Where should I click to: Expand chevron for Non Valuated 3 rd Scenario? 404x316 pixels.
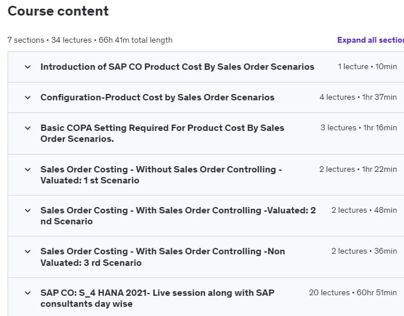pos(28,251)
